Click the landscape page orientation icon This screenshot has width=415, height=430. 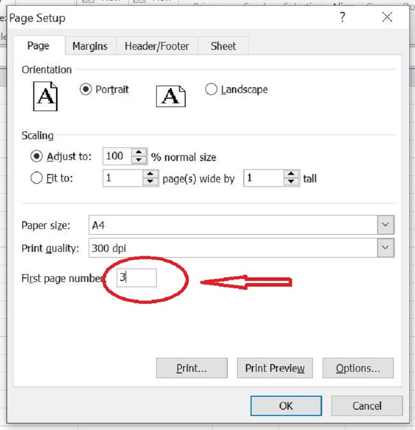pyautogui.click(x=171, y=96)
